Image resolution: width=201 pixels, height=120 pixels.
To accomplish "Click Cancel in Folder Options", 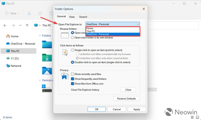I will pyautogui.click(x=117, y=109).
